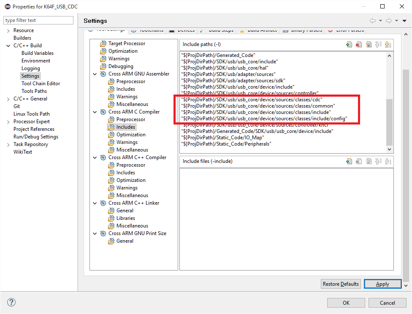
Task: Click Add icon for Include files
Action: [349, 161]
